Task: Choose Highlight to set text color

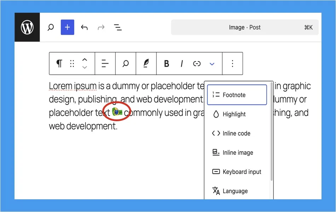Action: click(234, 114)
